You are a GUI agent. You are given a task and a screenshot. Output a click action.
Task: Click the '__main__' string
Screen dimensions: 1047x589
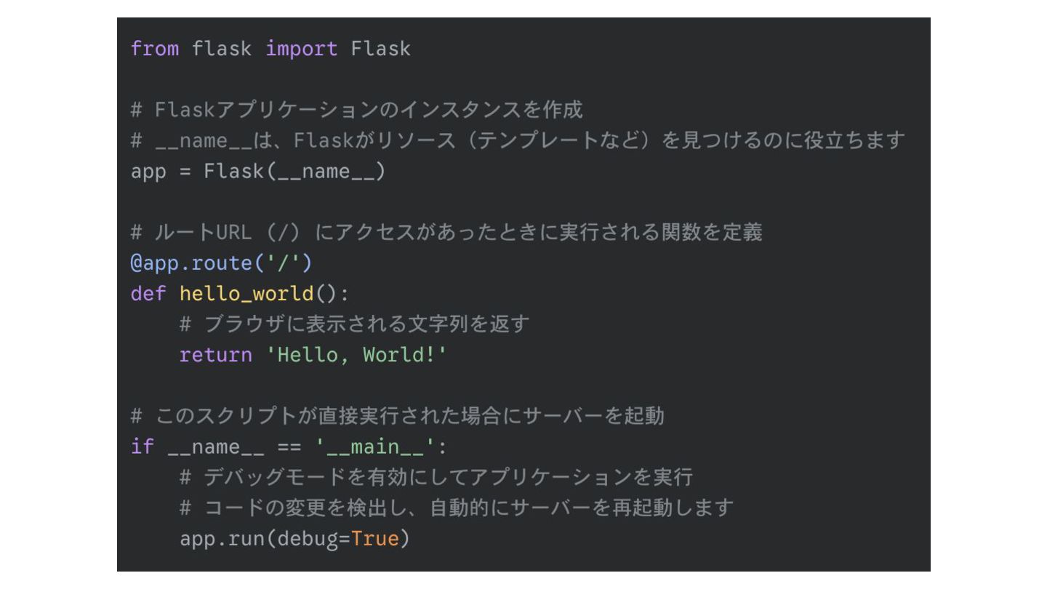(374, 446)
